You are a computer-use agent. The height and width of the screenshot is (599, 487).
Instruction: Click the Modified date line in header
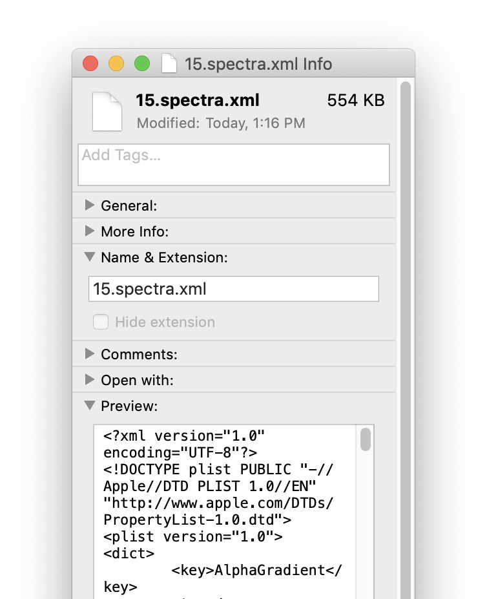pyautogui.click(x=221, y=123)
